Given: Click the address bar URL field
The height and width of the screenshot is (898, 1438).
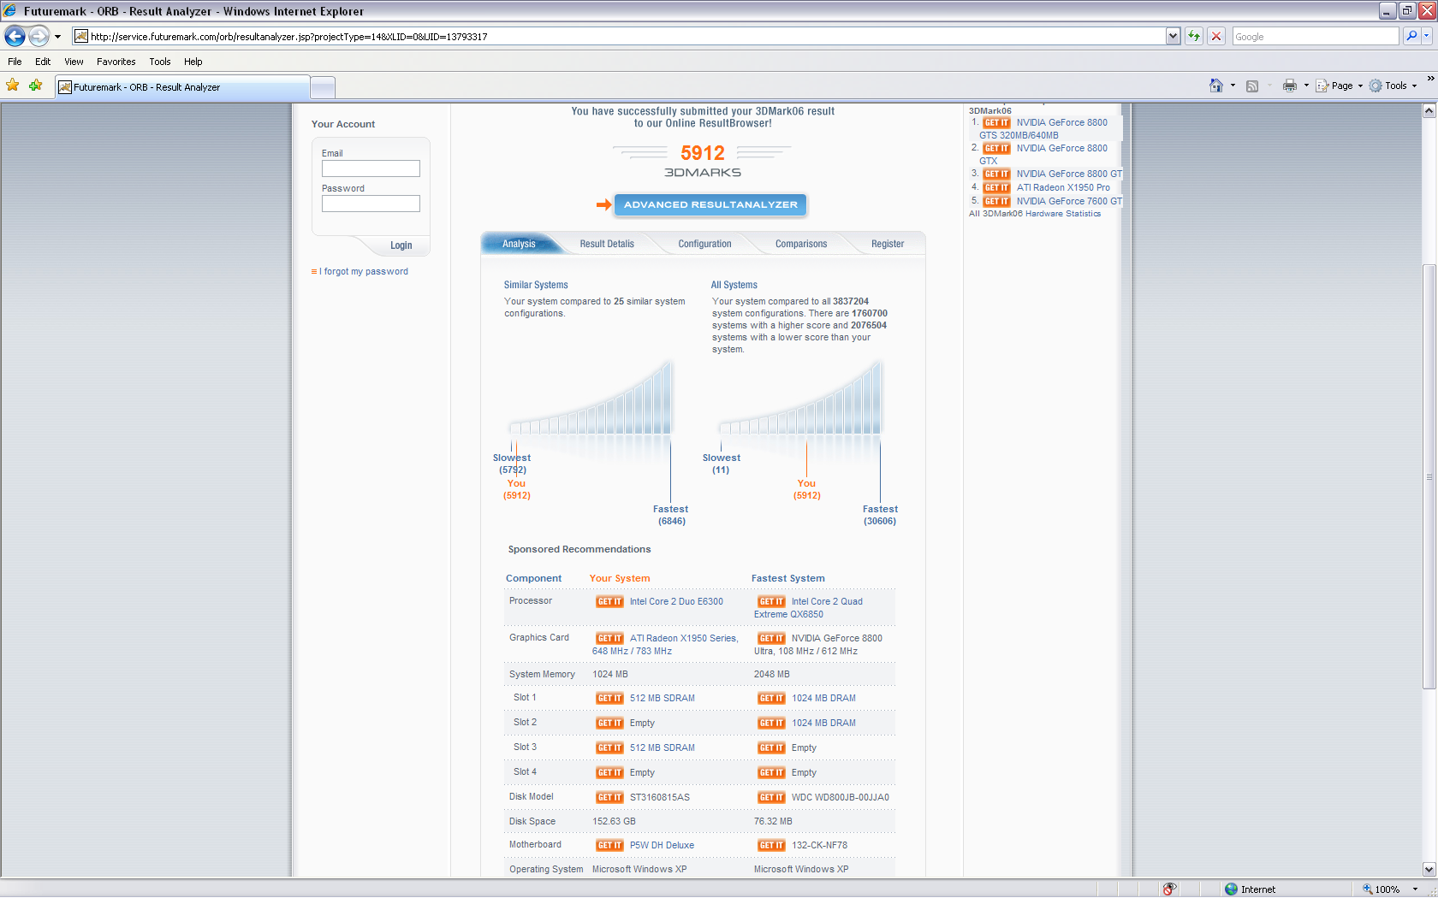Looking at the screenshot, I should (627, 36).
